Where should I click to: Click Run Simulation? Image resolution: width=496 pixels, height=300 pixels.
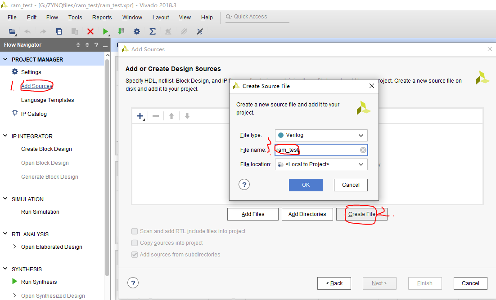[40, 212]
